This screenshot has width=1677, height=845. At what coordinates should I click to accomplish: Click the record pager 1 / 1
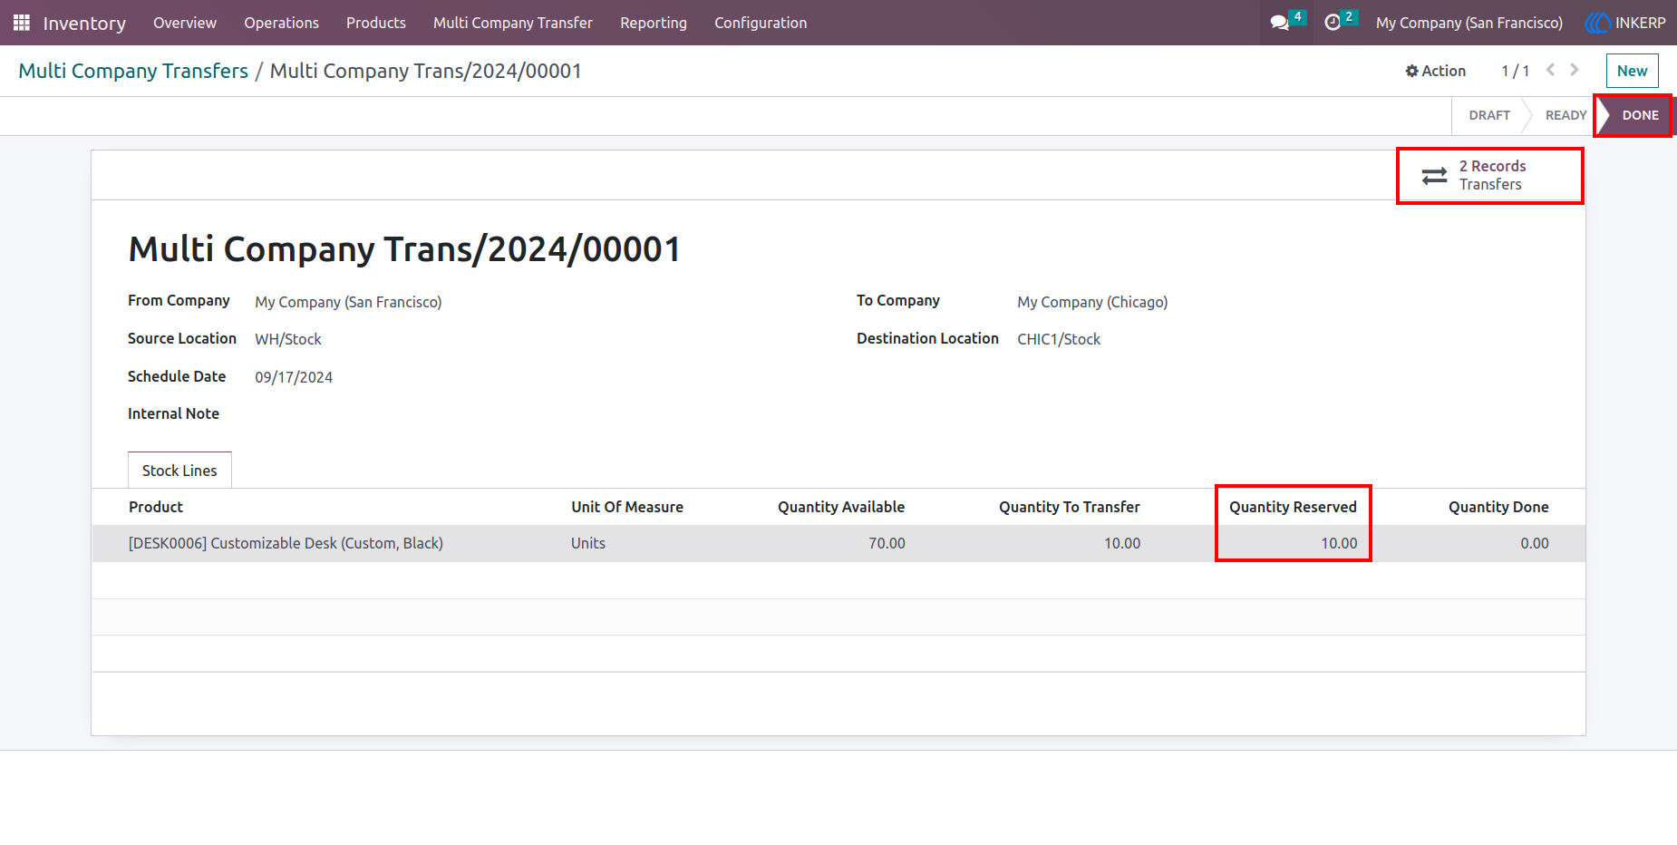(1515, 71)
